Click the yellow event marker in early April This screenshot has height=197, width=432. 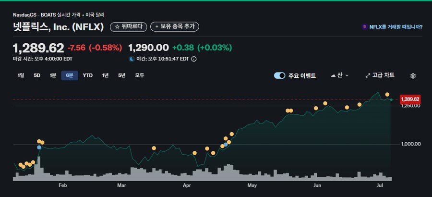[194, 153]
